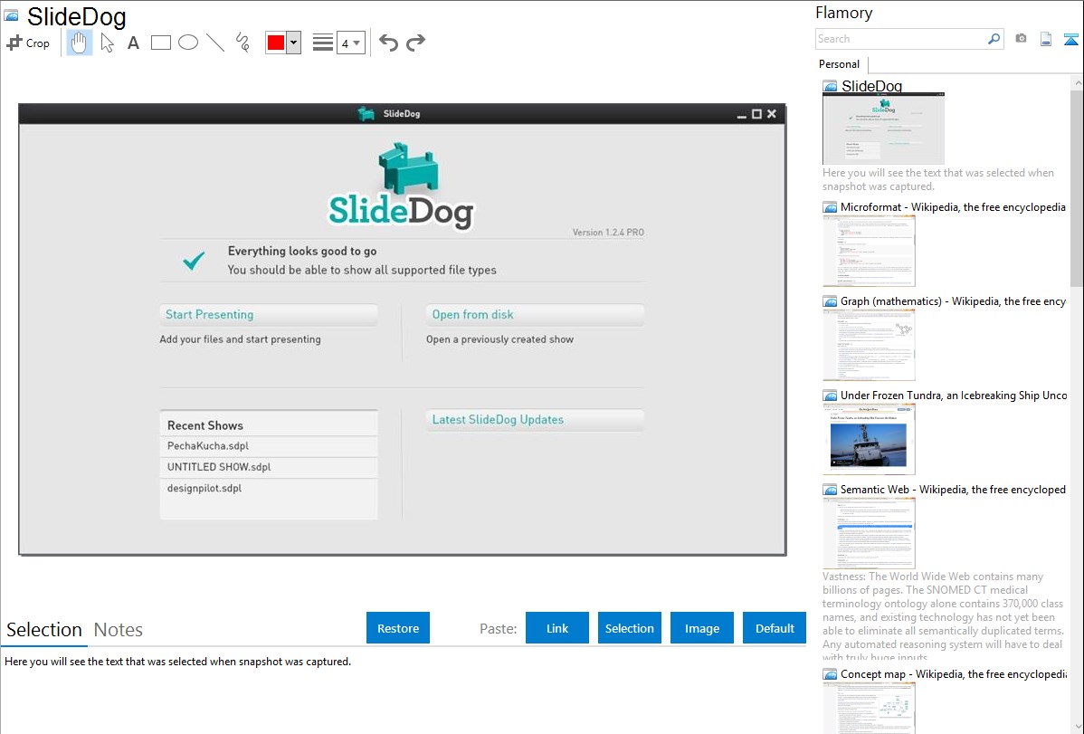Select the Crop tool
This screenshot has height=734, width=1084.
pos(28,43)
